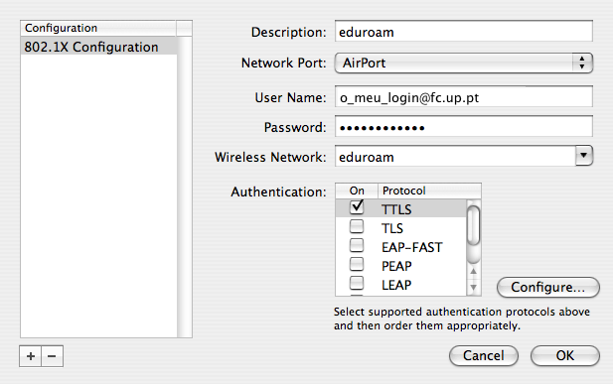
Task: Focus the Description field
Action: 464,31
